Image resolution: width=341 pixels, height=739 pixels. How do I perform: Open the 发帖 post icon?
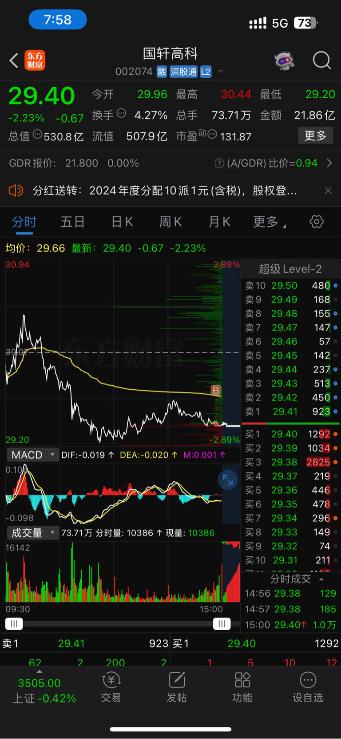pyautogui.click(x=177, y=687)
